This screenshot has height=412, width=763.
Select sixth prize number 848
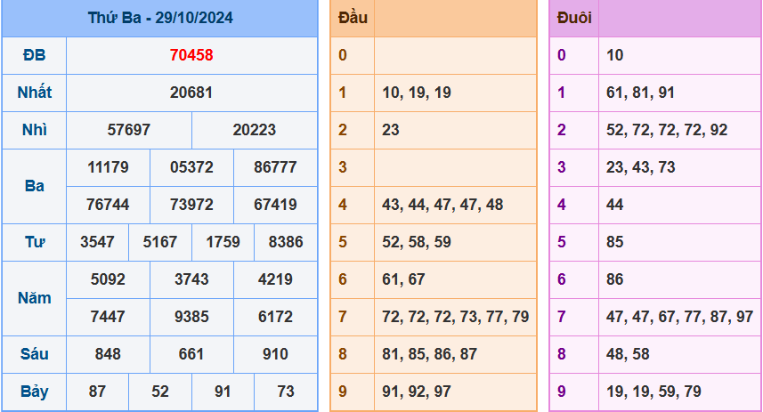108,354
